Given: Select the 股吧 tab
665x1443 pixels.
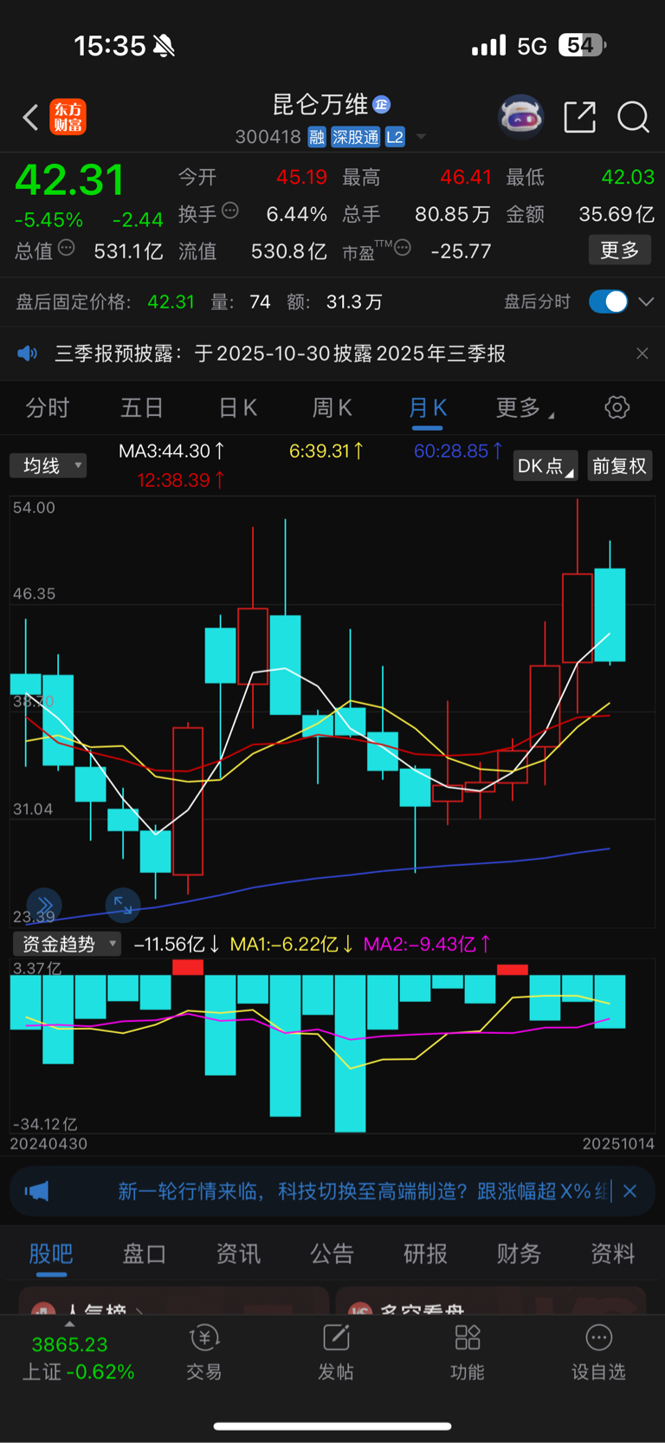Looking at the screenshot, I should tap(51, 1253).
